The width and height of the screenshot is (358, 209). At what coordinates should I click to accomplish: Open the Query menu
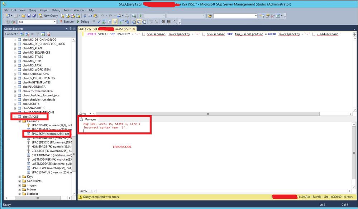pyautogui.click(x=32, y=10)
